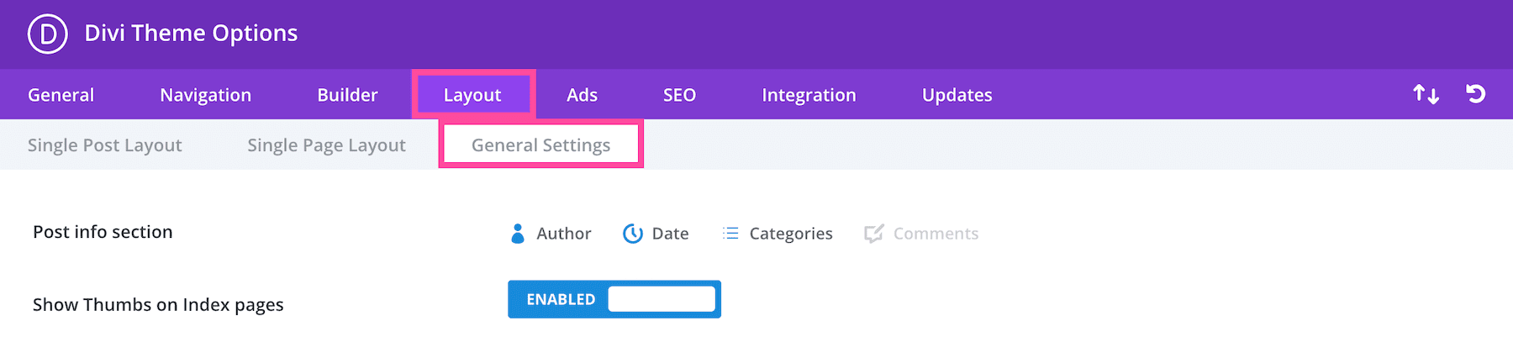
Task: Toggle Categories in Post info section
Action: 778,234
